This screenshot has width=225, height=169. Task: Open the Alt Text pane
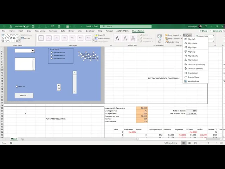point(160,38)
